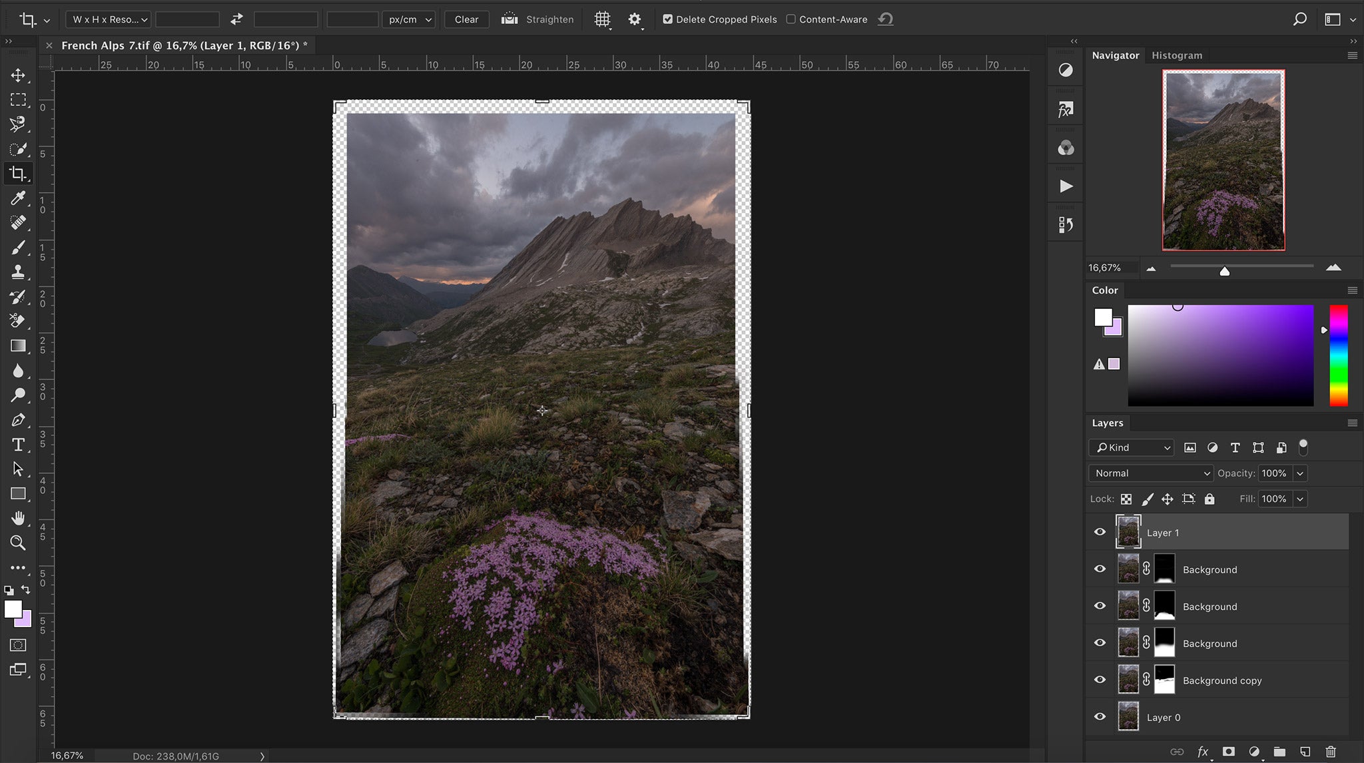
Task: Hide the Background copy layer
Action: (x=1101, y=679)
